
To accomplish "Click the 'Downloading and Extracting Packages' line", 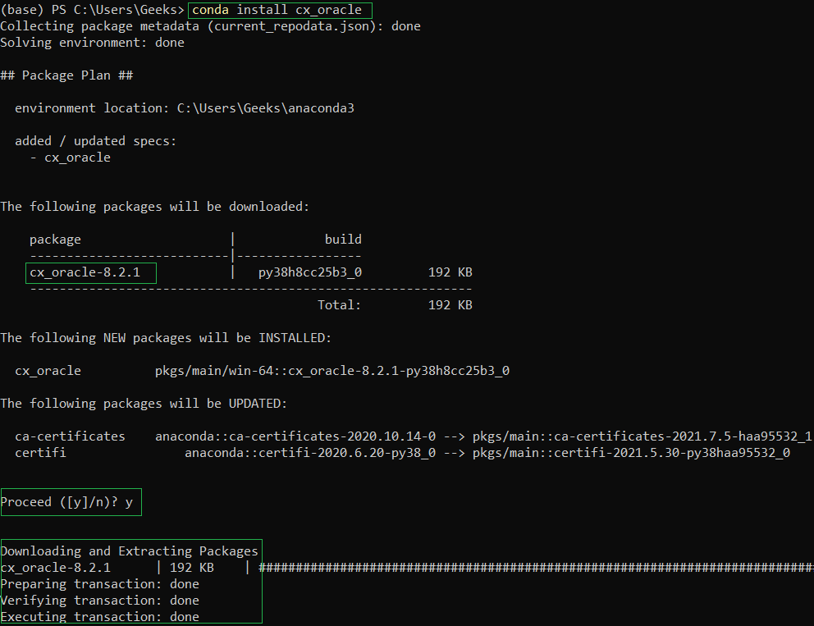I will [130, 551].
